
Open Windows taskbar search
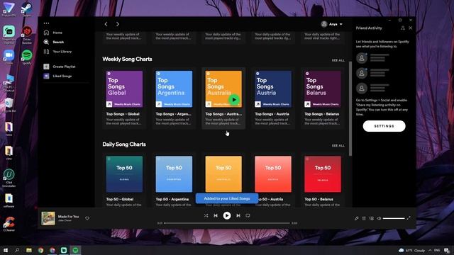pyautogui.click(x=17, y=250)
